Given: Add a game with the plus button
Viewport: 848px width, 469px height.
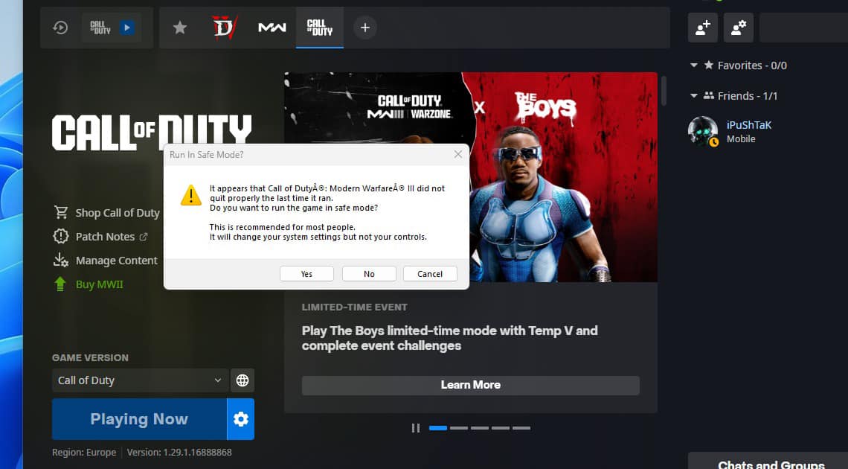Looking at the screenshot, I should [x=365, y=28].
